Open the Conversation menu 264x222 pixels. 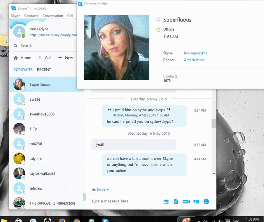tap(53, 16)
